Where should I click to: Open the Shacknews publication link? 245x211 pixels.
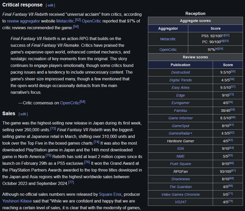(180, 179)
